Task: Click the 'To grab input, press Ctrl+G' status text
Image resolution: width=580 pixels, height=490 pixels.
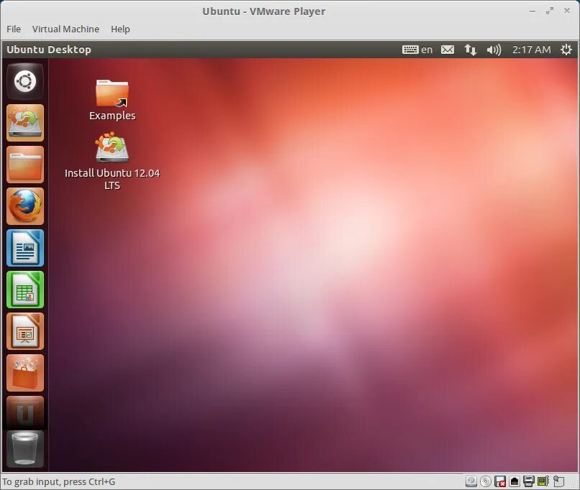Action: click(x=59, y=481)
